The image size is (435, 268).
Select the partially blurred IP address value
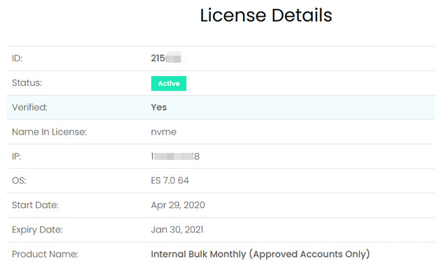pyautogui.click(x=175, y=156)
